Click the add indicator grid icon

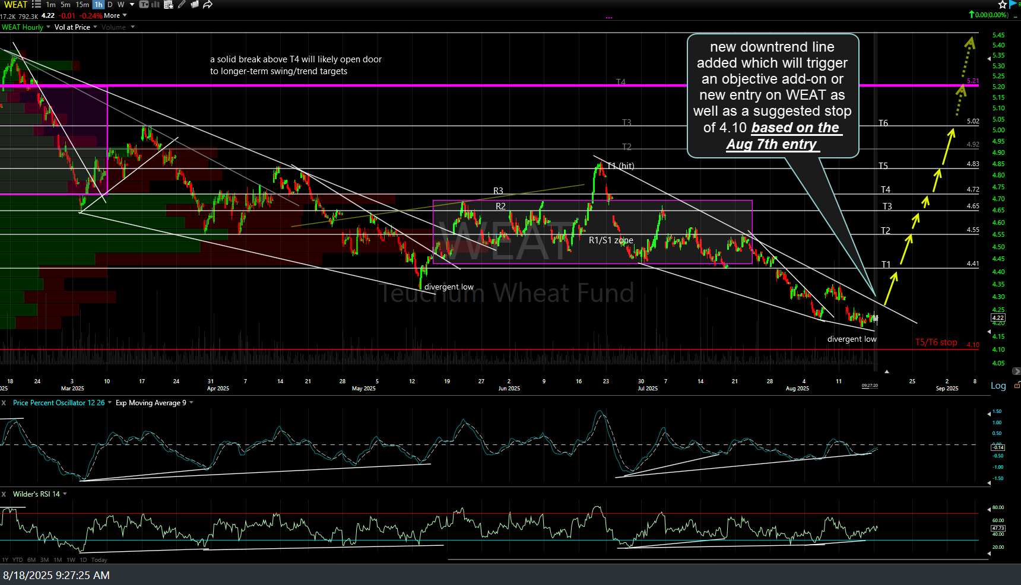coord(169,4)
